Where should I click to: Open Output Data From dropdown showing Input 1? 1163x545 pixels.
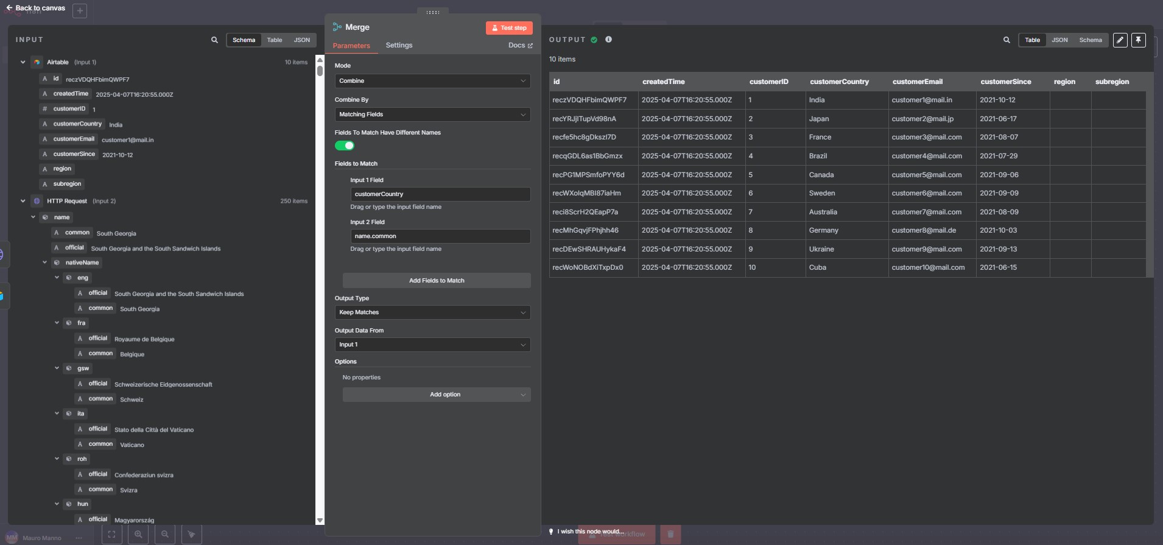coord(432,345)
